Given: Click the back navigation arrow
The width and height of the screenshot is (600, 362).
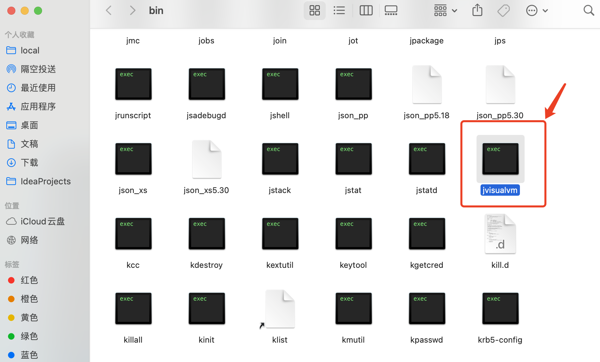Looking at the screenshot, I should pyautogui.click(x=108, y=10).
